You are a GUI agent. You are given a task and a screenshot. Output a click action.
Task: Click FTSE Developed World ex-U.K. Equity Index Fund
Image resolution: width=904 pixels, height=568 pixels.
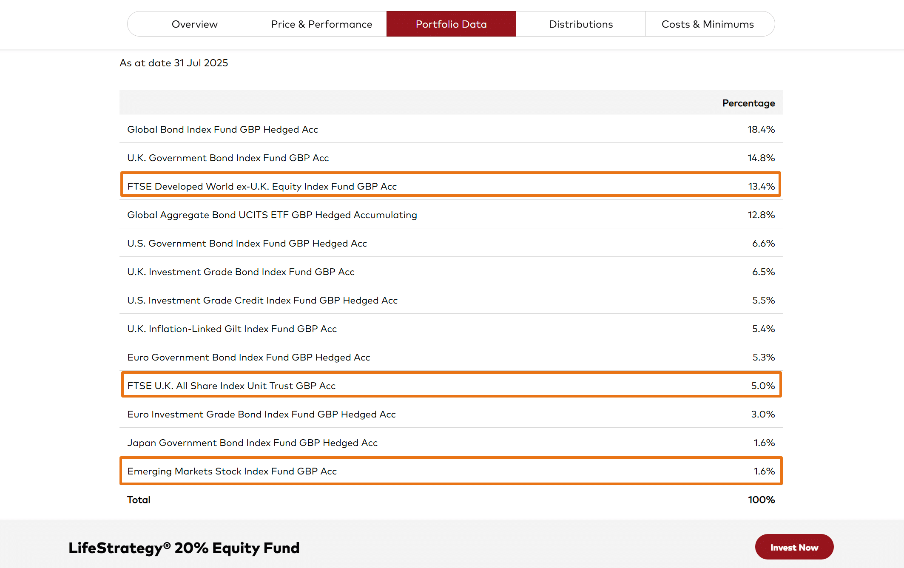point(262,186)
